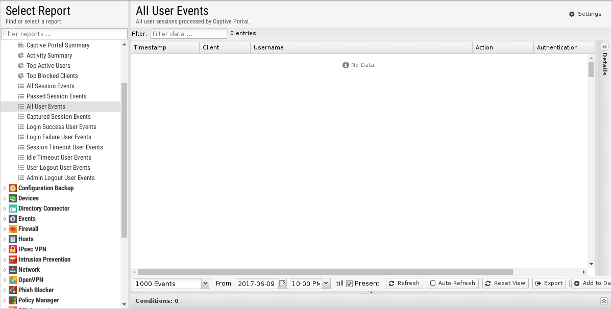Click the Policy Manager icon
Image resolution: width=612 pixels, height=309 pixels.
tap(13, 300)
